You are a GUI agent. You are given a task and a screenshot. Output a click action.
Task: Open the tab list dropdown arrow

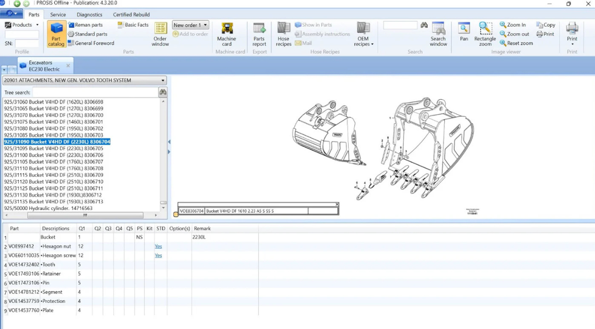click(x=4, y=70)
